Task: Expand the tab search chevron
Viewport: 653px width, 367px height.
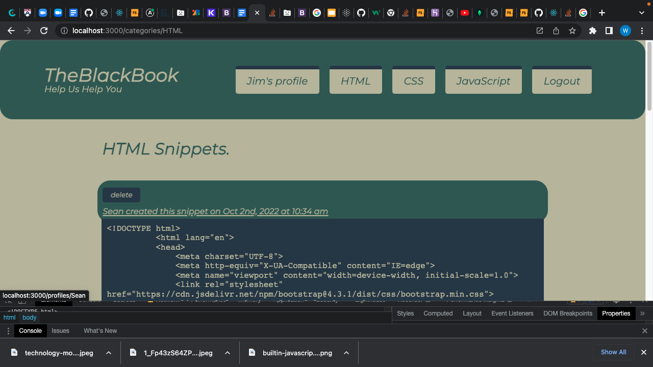Action: pos(642,13)
